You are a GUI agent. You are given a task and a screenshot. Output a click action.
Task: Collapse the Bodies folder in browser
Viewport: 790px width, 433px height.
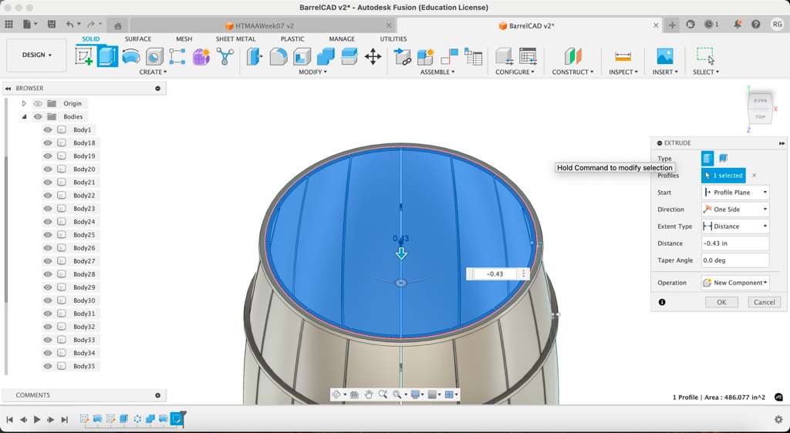pos(24,117)
